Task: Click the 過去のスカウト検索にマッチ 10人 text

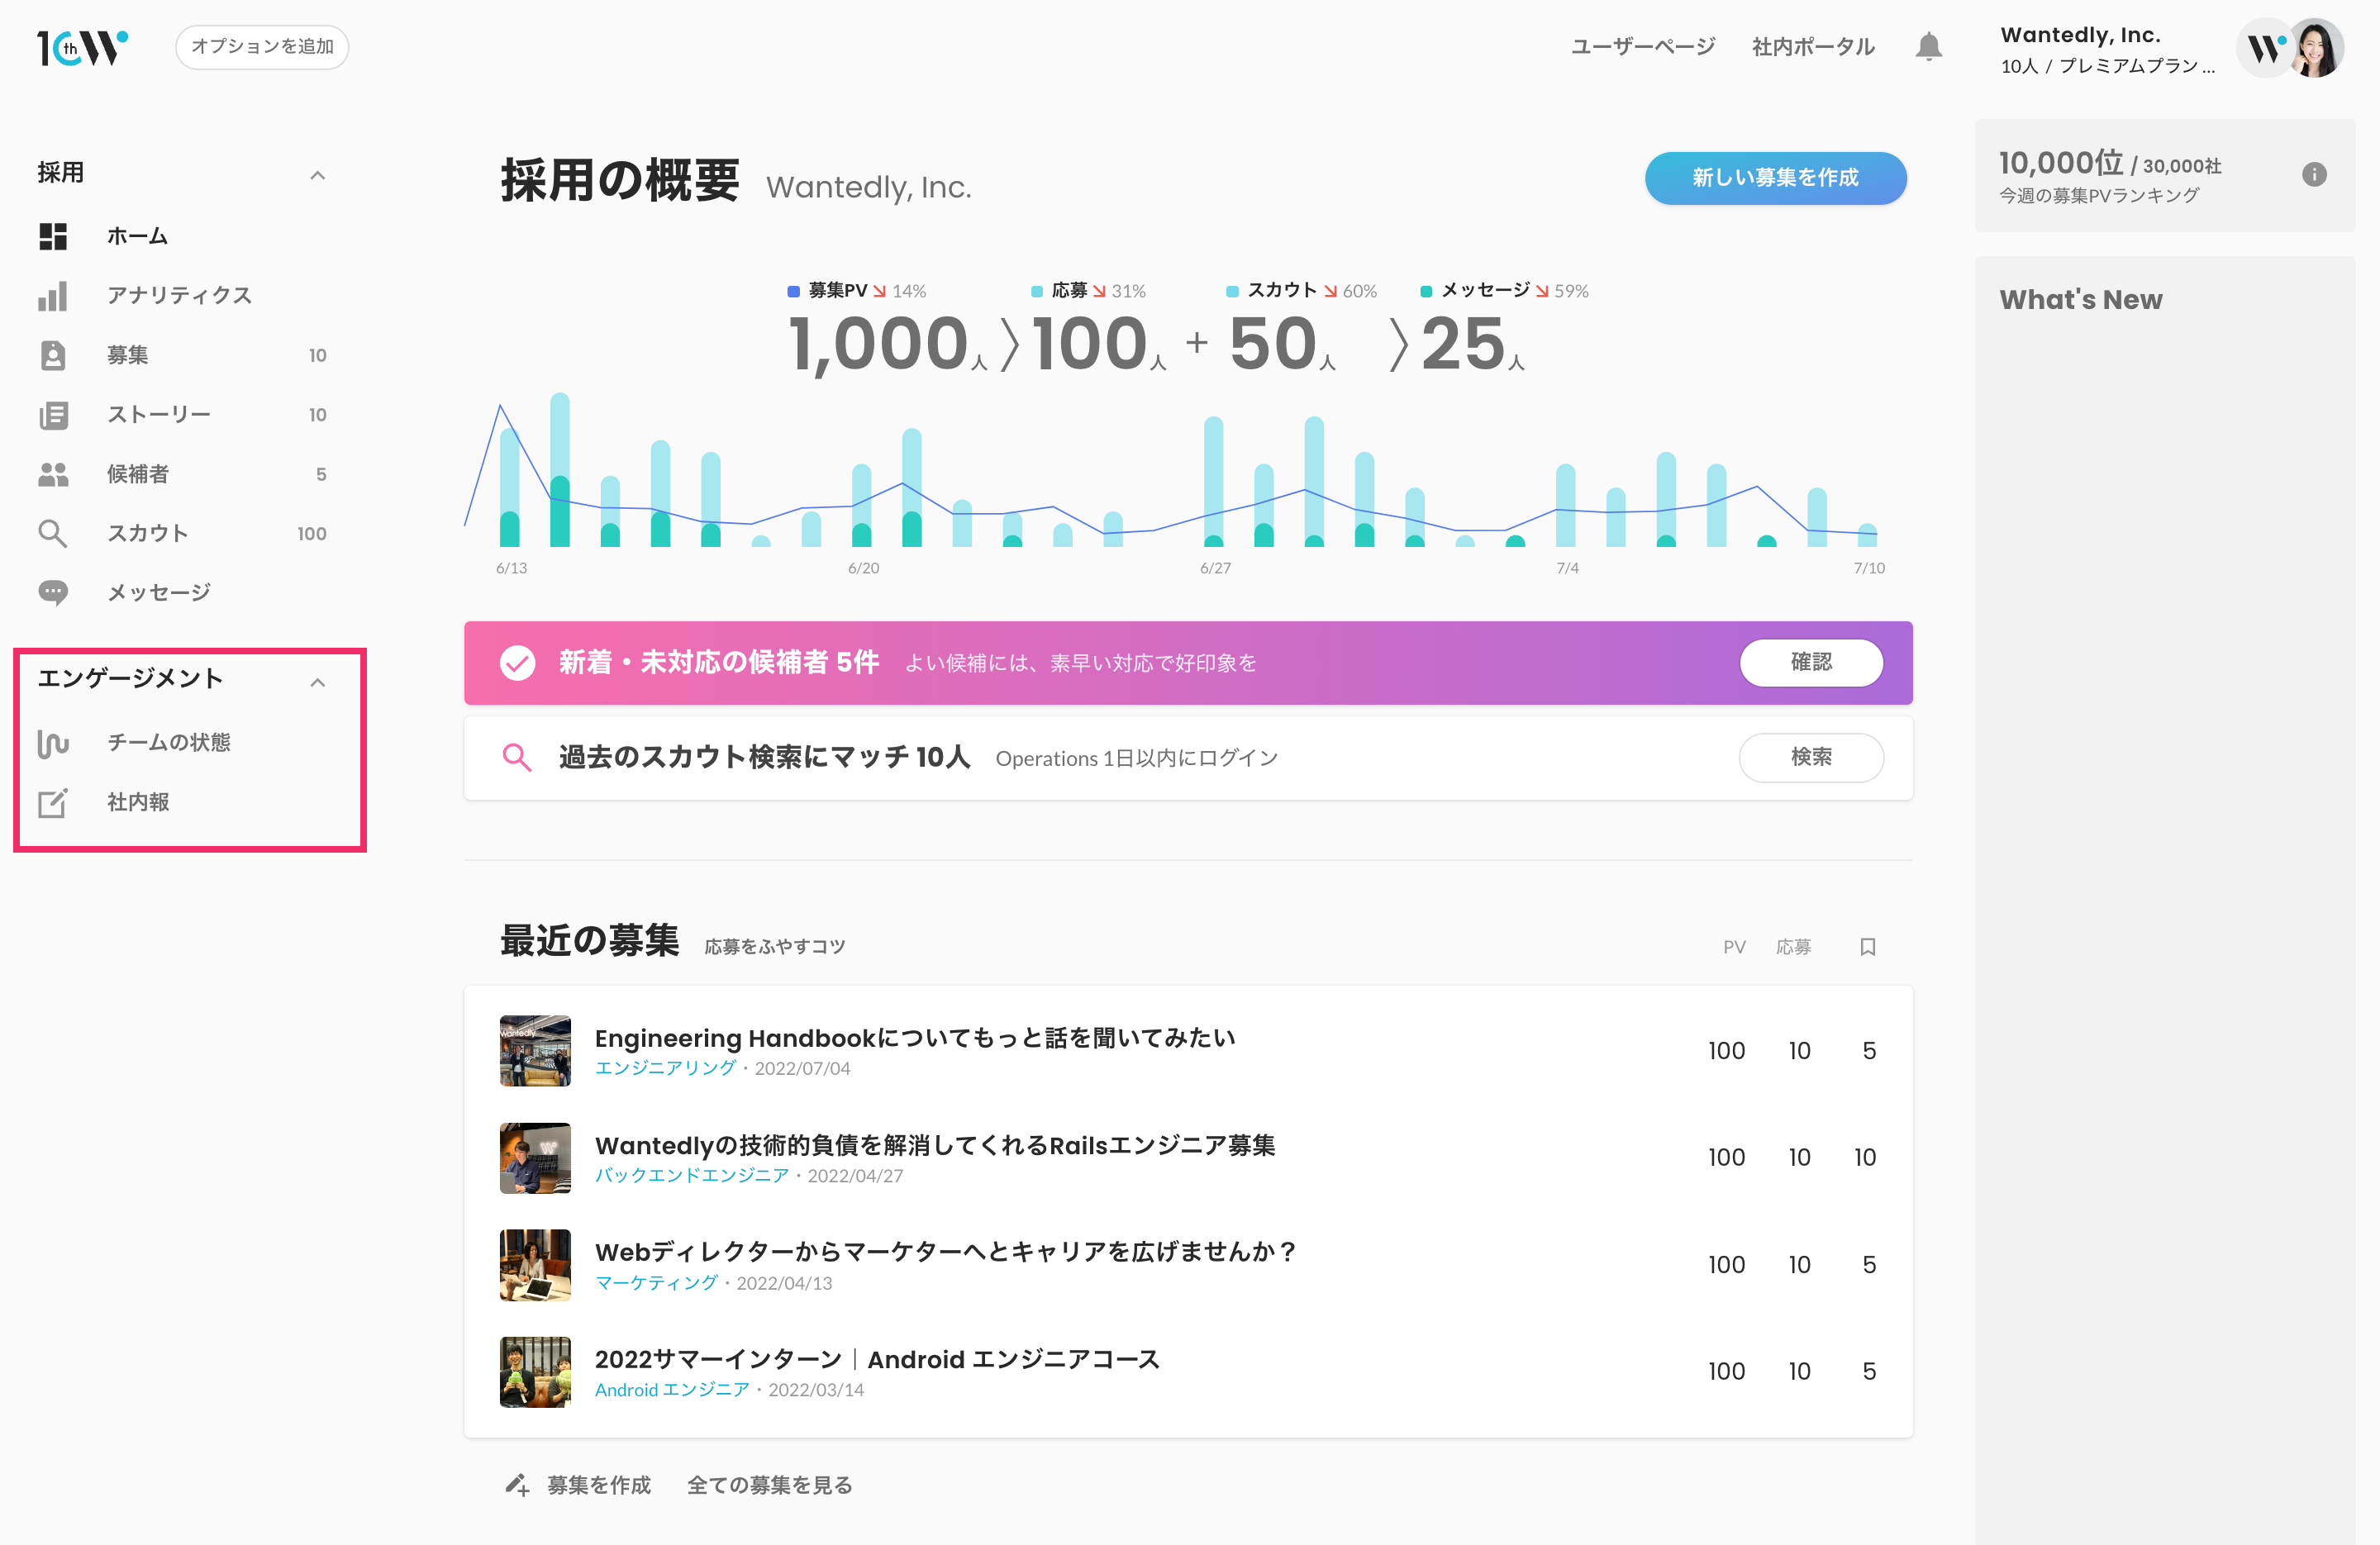Action: tap(764, 757)
